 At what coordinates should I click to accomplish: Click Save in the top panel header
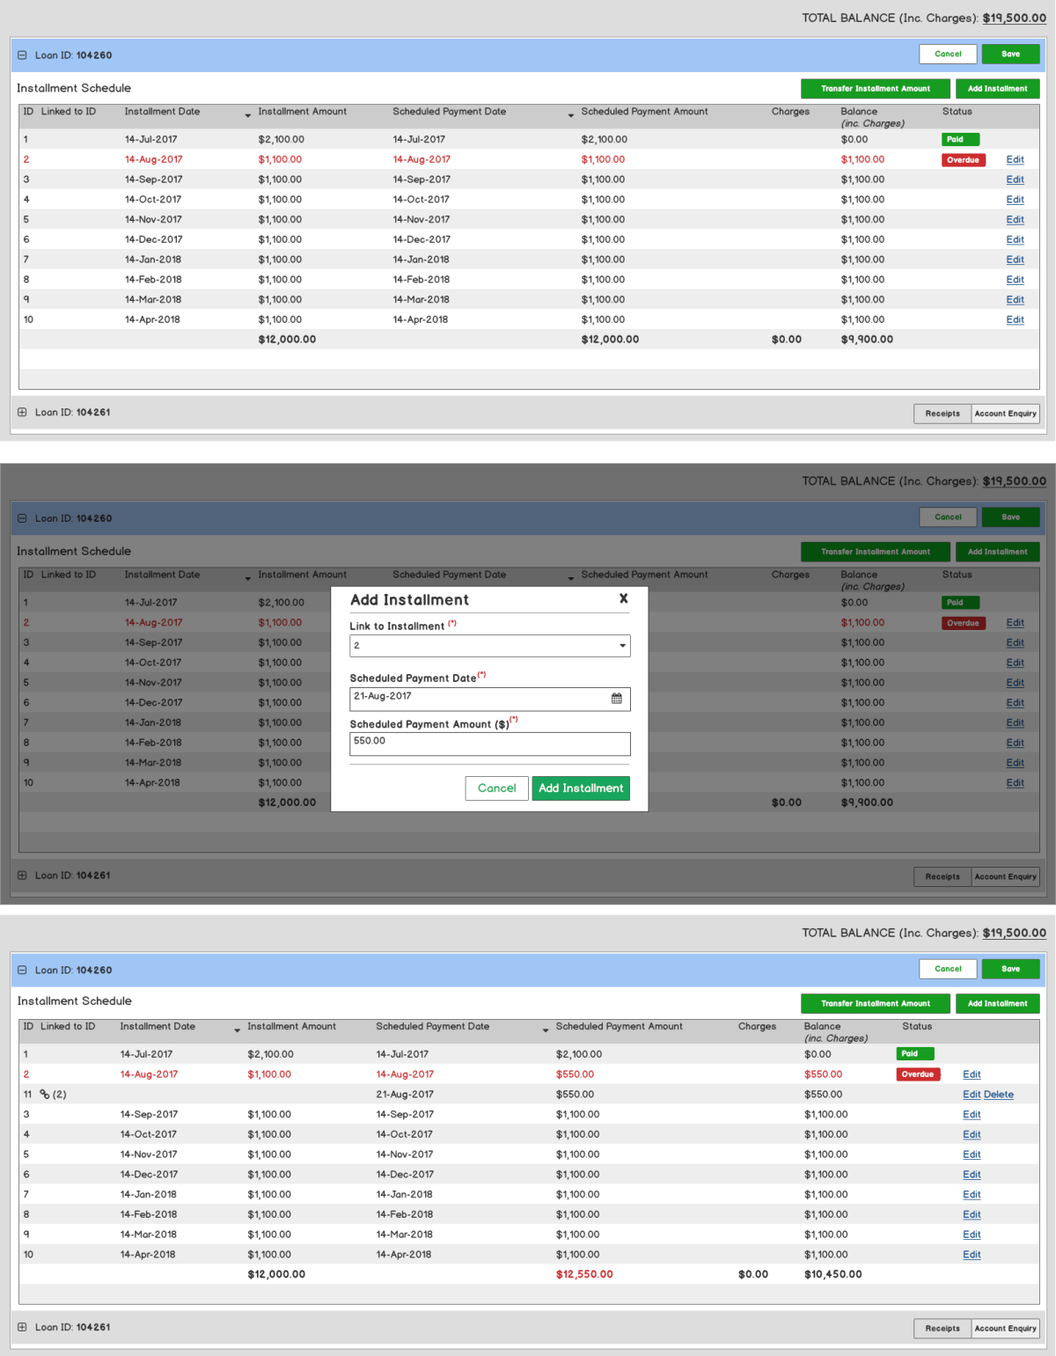1011,54
